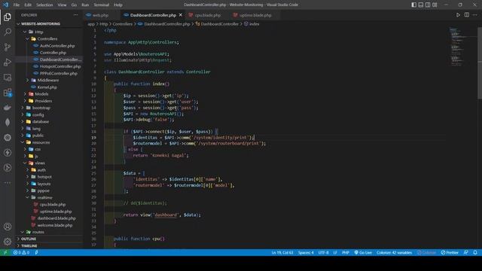
Task: Click the feedback icon in status bar
Action: 466,252
